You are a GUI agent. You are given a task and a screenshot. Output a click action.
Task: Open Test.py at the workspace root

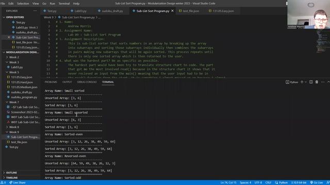pos(14,147)
